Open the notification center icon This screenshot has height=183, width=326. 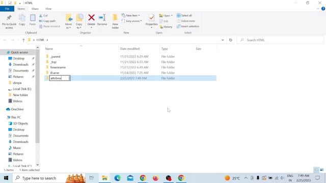(x=318, y=178)
